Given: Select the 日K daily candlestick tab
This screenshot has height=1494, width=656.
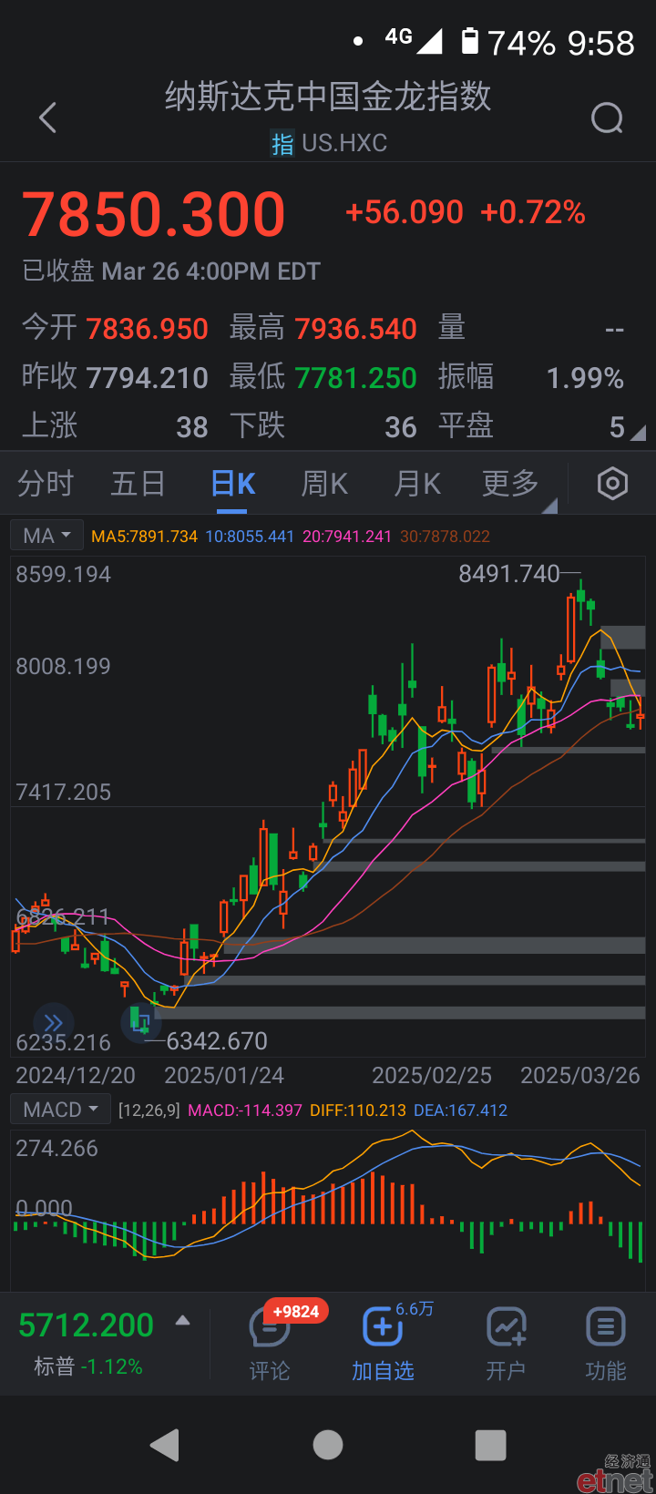Looking at the screenshot, I should coord(233,484).
